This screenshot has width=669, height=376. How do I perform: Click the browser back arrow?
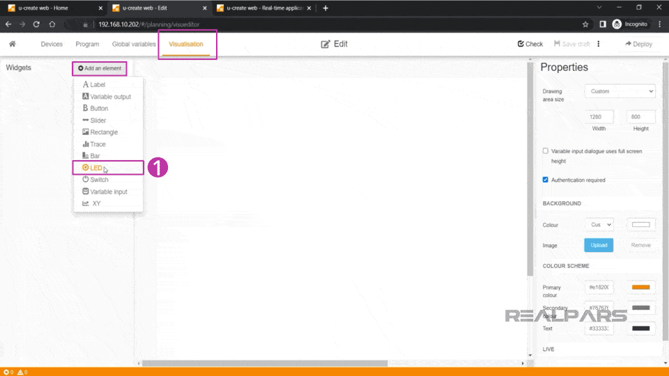coord(8,24)
